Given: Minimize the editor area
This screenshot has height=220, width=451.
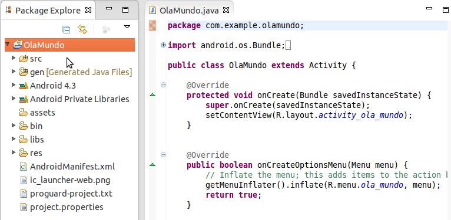Looking at the screenshot, I should tap(429, 9).
